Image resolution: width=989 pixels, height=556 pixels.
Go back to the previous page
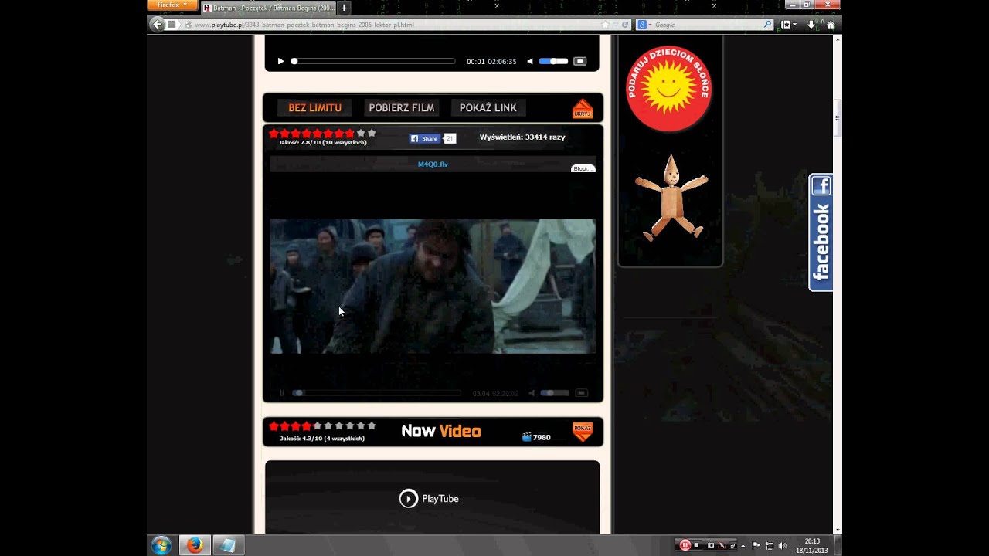click(158, 25)
